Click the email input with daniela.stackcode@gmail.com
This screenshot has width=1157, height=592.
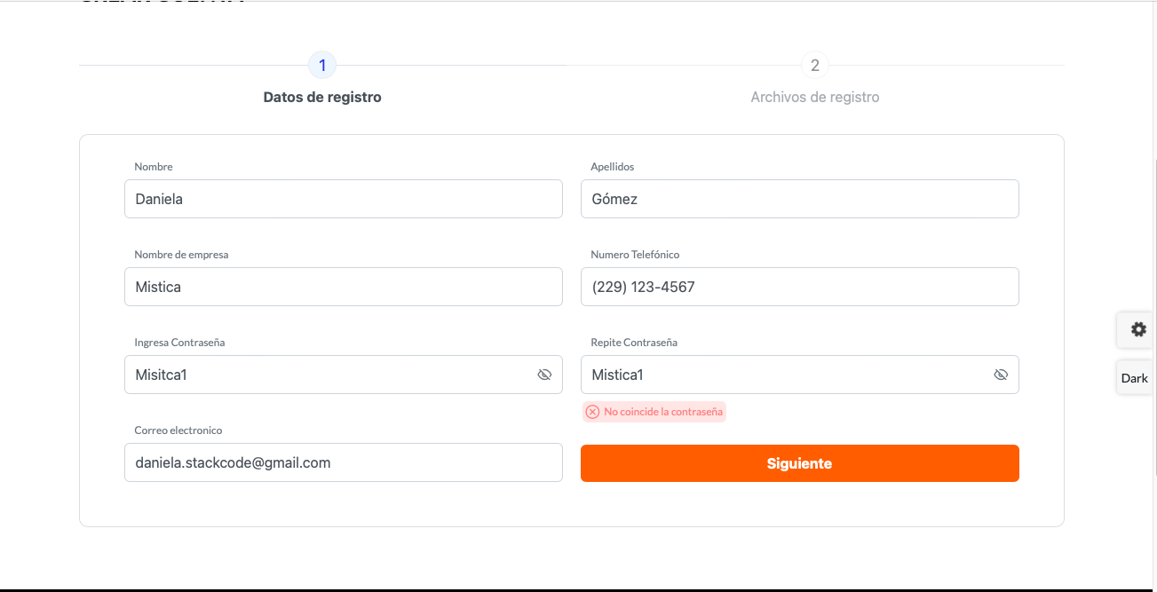343,462
